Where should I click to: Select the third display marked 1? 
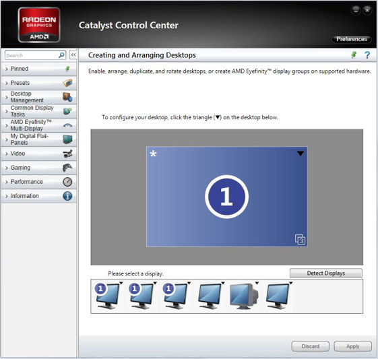click(x=175, y=296)
